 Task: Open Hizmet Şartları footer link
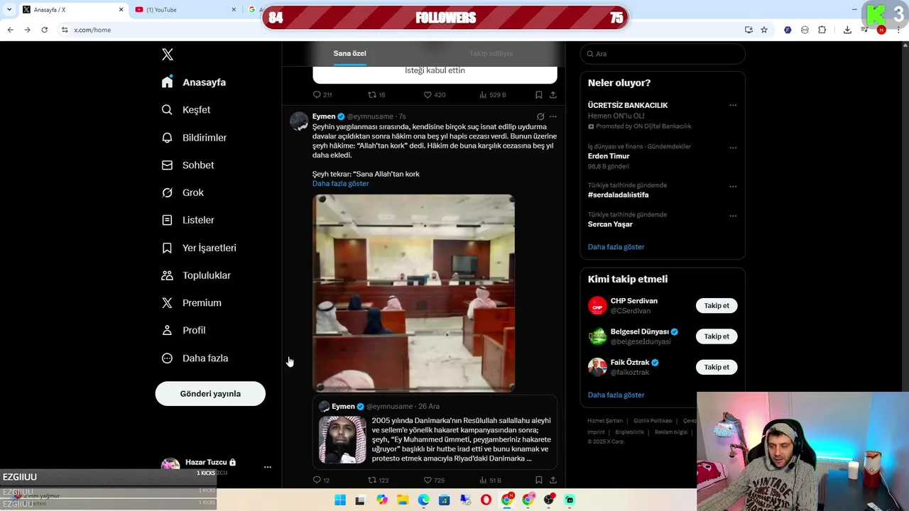coord(605,421)
